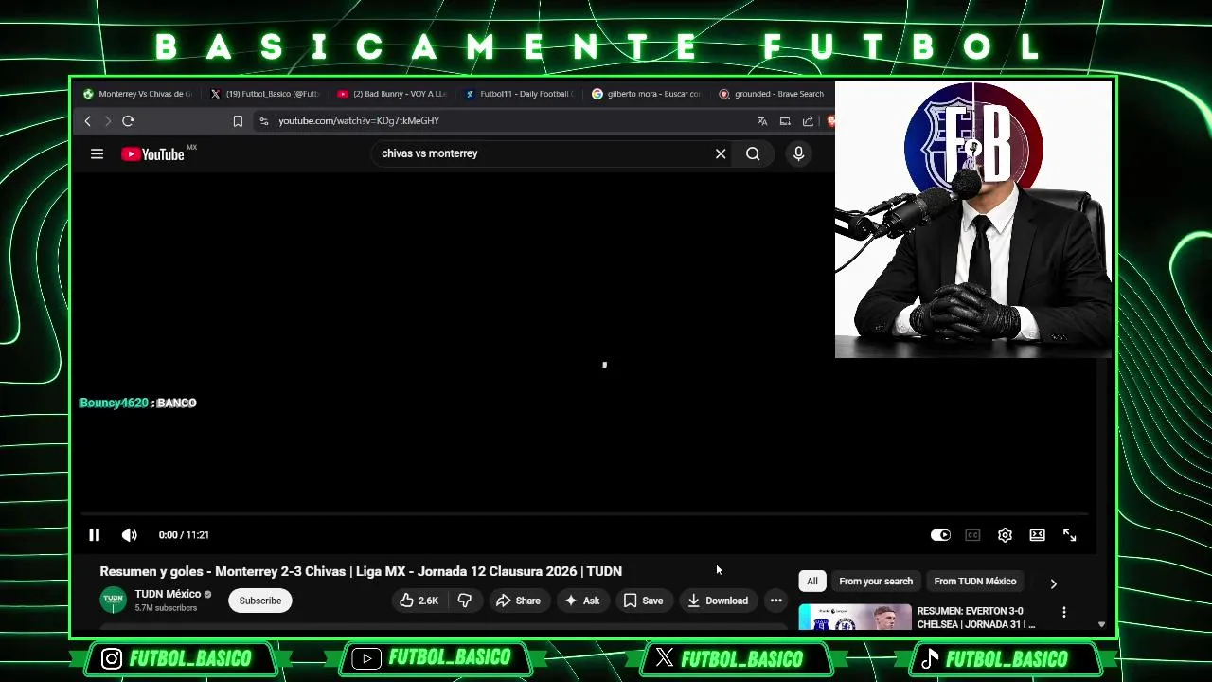The image size is (1212, 682).
Task: Switch to theater mode
Action: pyautogui.click(x=1037, y=535)
